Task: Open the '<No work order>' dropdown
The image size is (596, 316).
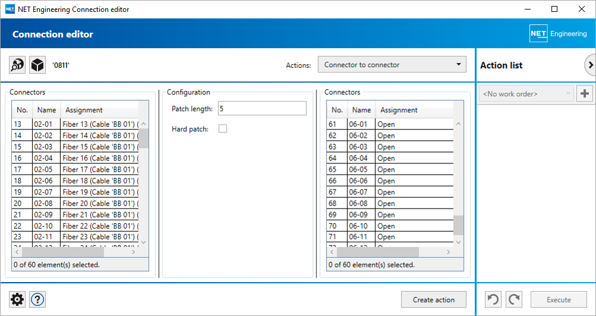Action: [x=526, y=93]
